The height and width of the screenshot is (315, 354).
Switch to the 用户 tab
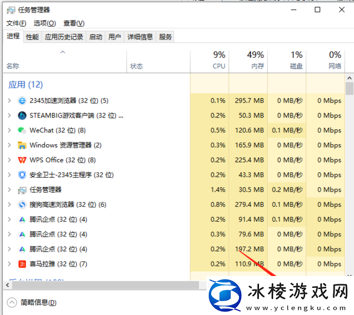coord(114,37)
